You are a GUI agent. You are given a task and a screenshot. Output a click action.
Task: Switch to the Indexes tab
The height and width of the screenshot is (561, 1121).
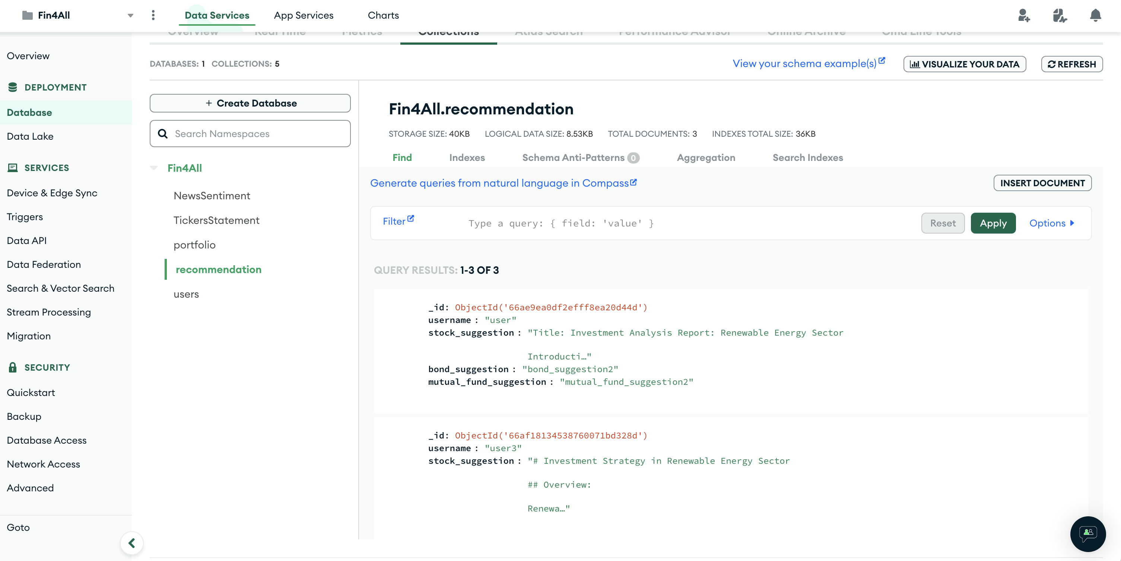tap(467, 158)
